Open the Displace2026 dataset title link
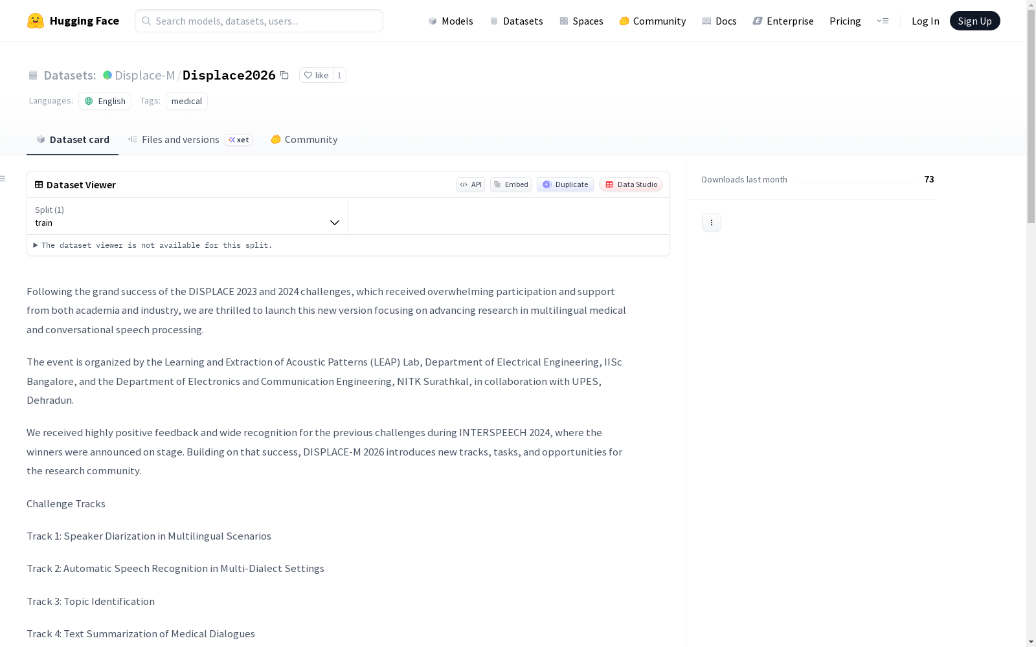Viewport: 1036px width, 647px height. (229, 75)
